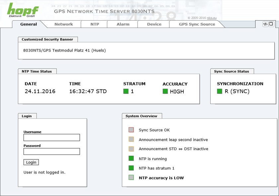
Task: Click the STD DST announcement indicator square
Action: [131, 149]
